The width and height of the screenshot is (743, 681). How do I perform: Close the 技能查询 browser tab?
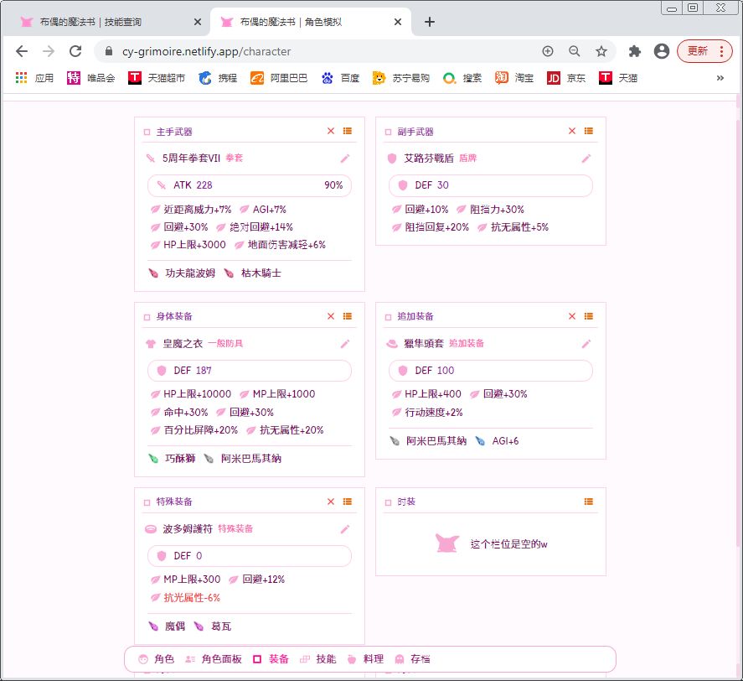pyautogui.click(x=198, y=22)
